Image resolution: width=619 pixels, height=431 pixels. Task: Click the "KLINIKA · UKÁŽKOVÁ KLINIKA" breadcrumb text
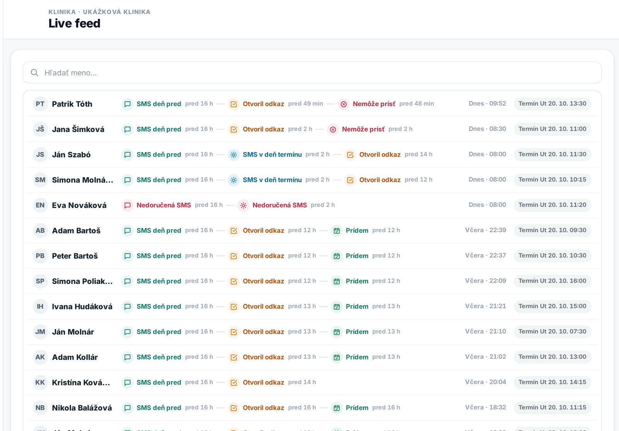[99, 12]
